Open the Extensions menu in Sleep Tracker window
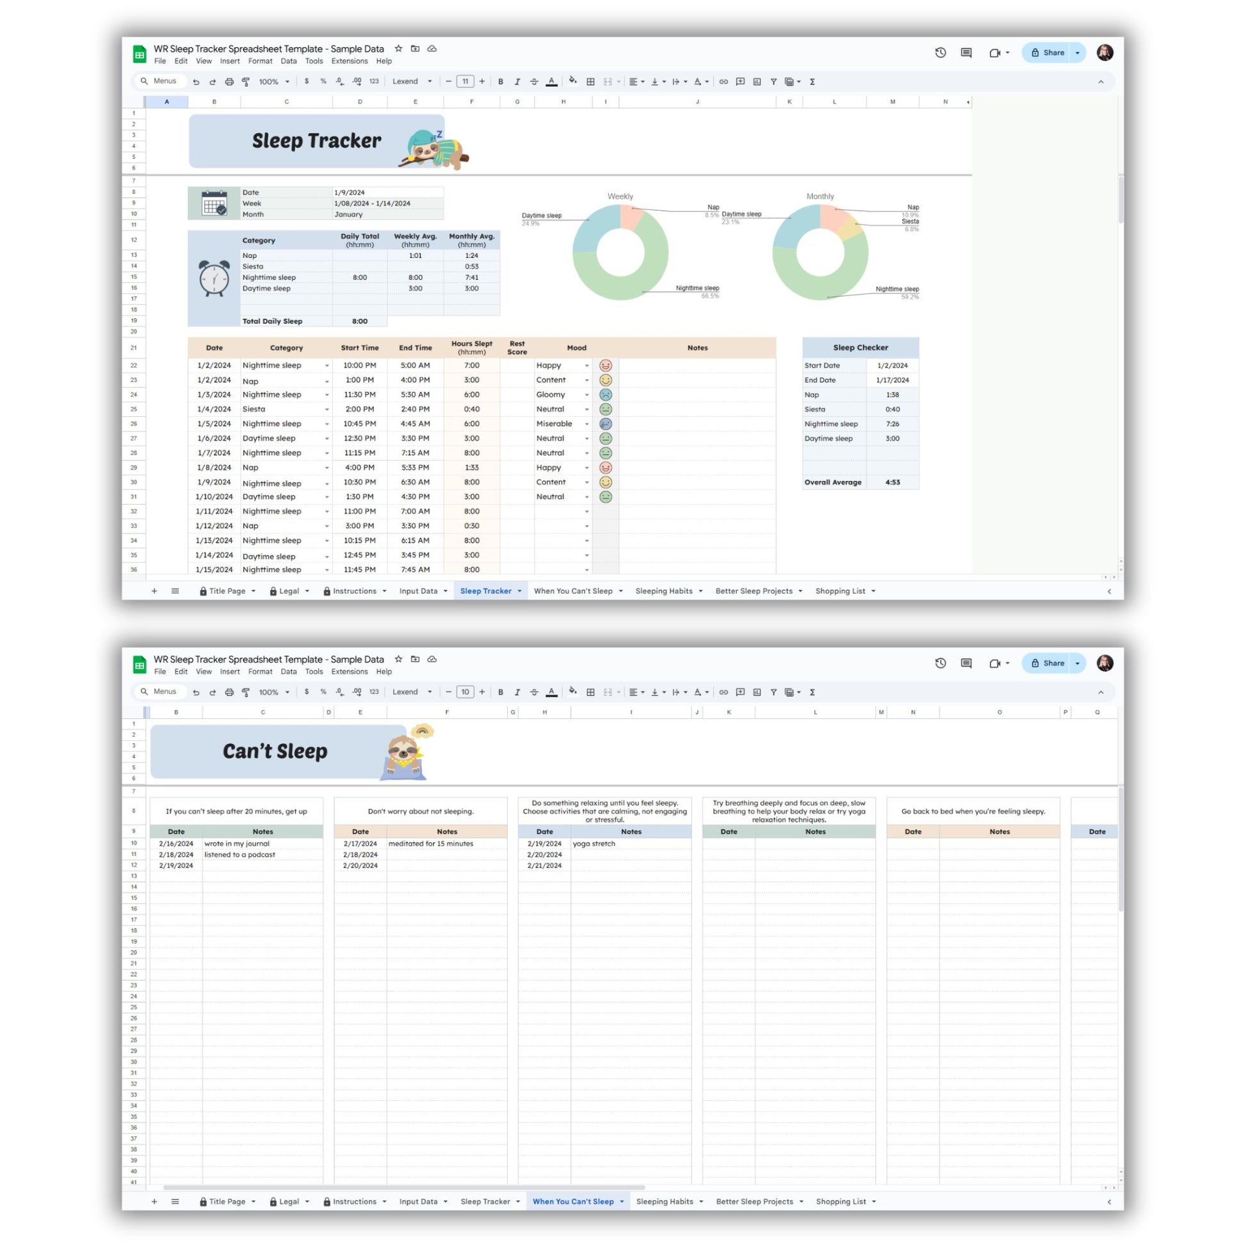 point(350,61)
